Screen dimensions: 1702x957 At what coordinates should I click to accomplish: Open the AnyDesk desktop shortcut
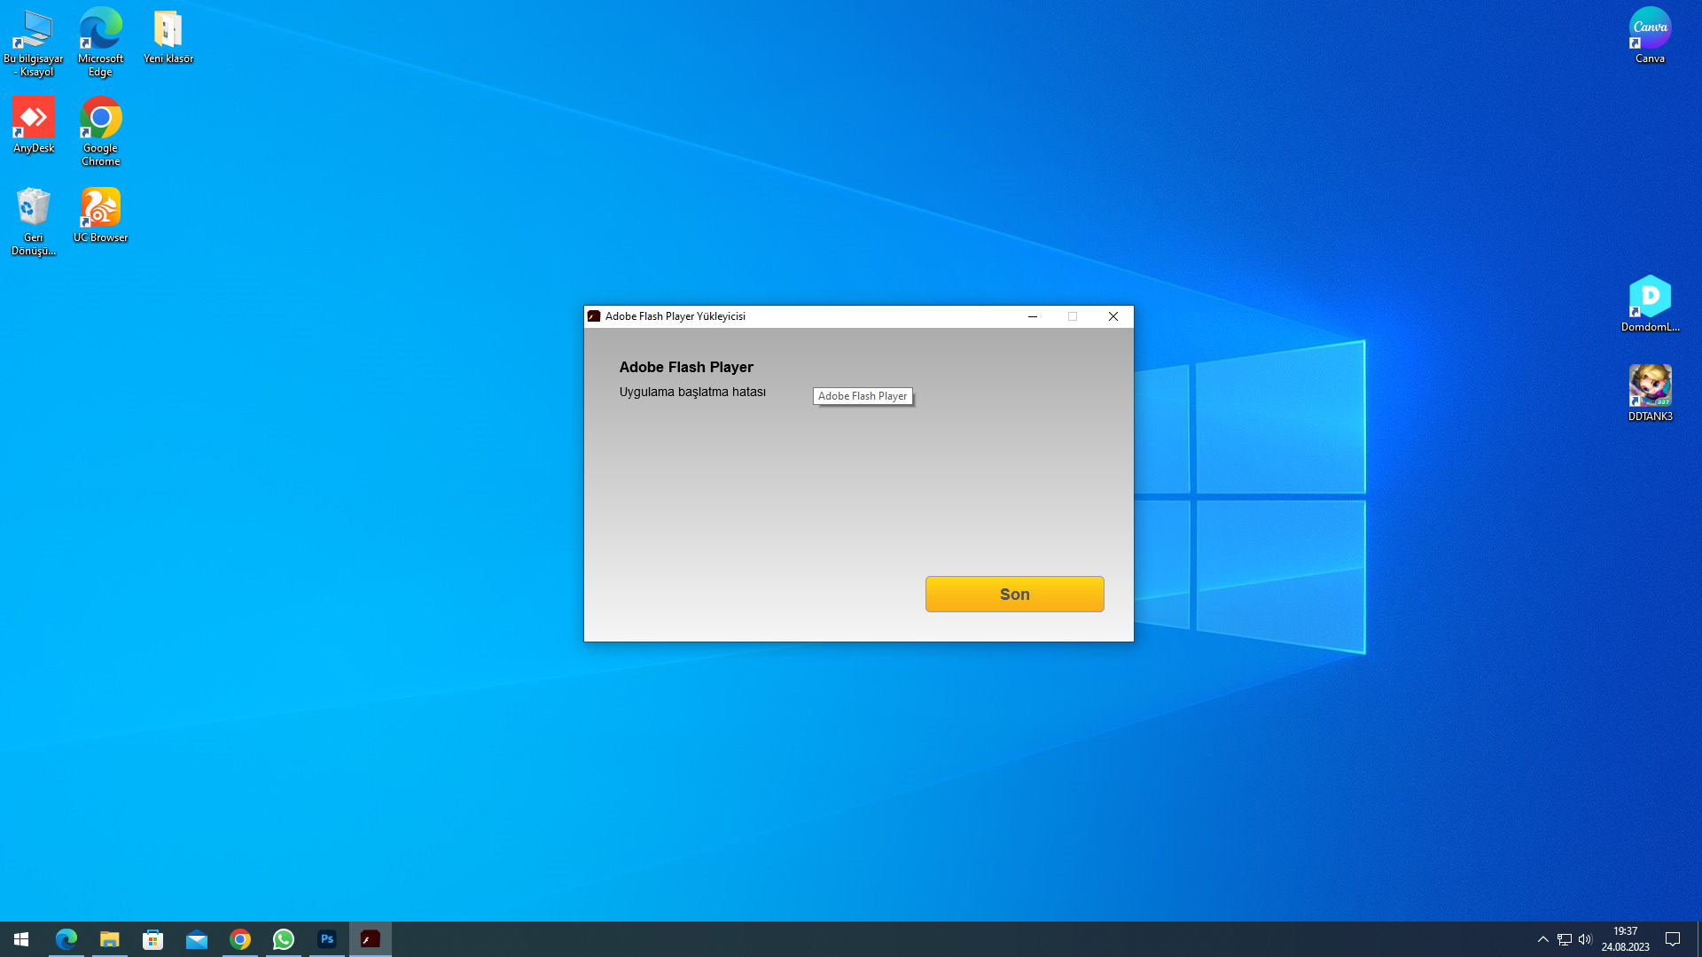coord(34,124)
